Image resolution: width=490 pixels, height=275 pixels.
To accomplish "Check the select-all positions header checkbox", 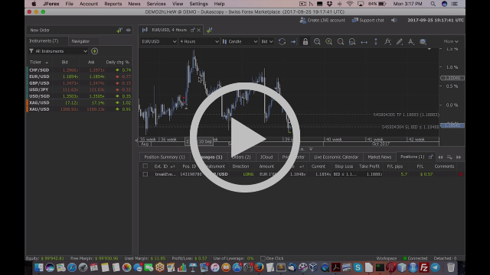I will pyautogui.click(x=145, y=167).
